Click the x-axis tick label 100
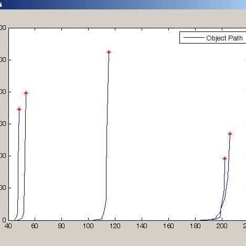 (x=88, y=226)
